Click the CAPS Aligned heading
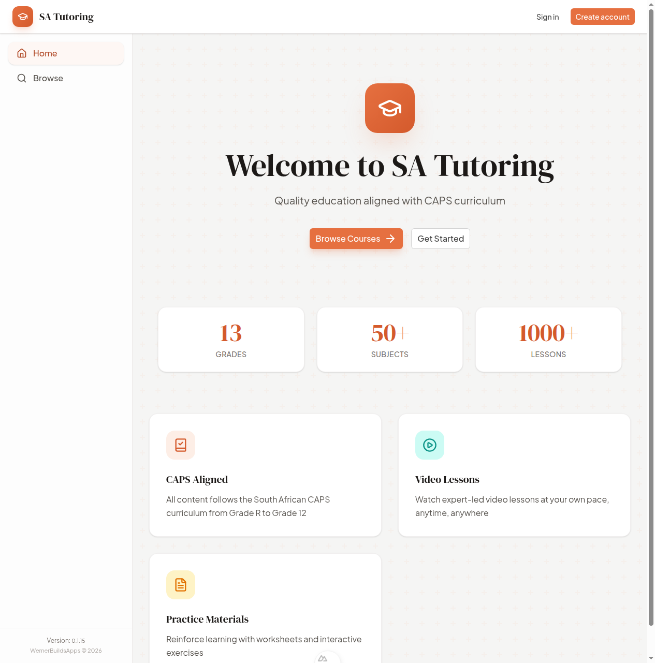The width and height of the screenshot is (655, 663). (x=197, y=479)
